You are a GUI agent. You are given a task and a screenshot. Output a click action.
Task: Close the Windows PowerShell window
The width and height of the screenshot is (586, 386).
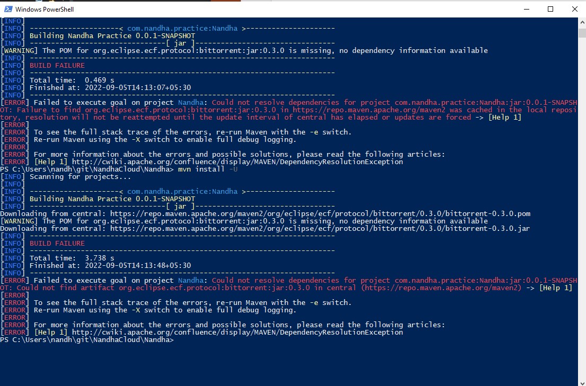point(574,9)
